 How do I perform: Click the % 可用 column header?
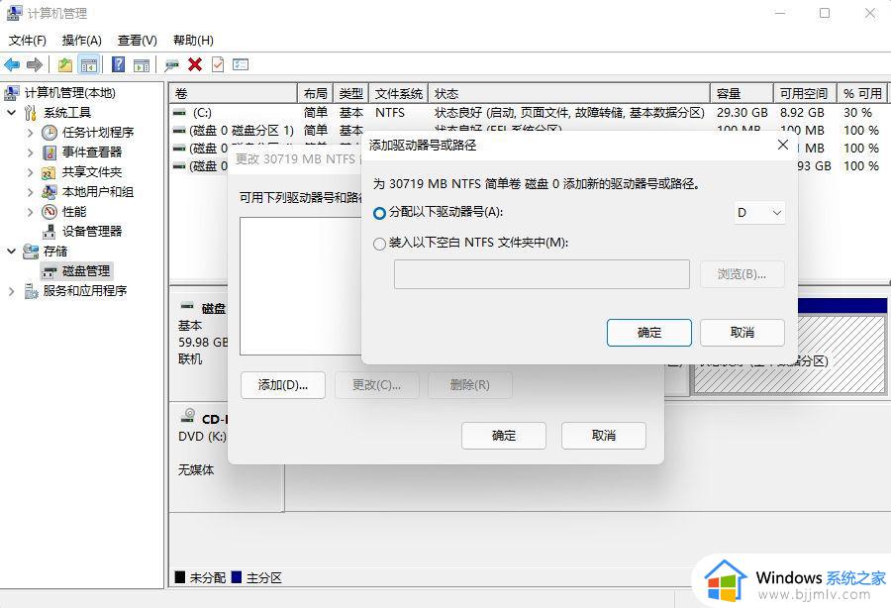pos(863,93)
